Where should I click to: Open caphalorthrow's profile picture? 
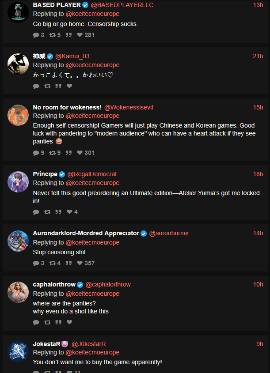(18, 292)
